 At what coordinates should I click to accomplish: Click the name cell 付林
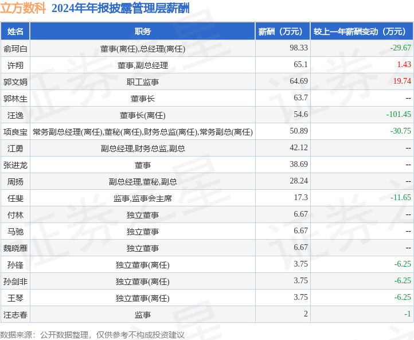pyautogui.click(x=15, y=215)
